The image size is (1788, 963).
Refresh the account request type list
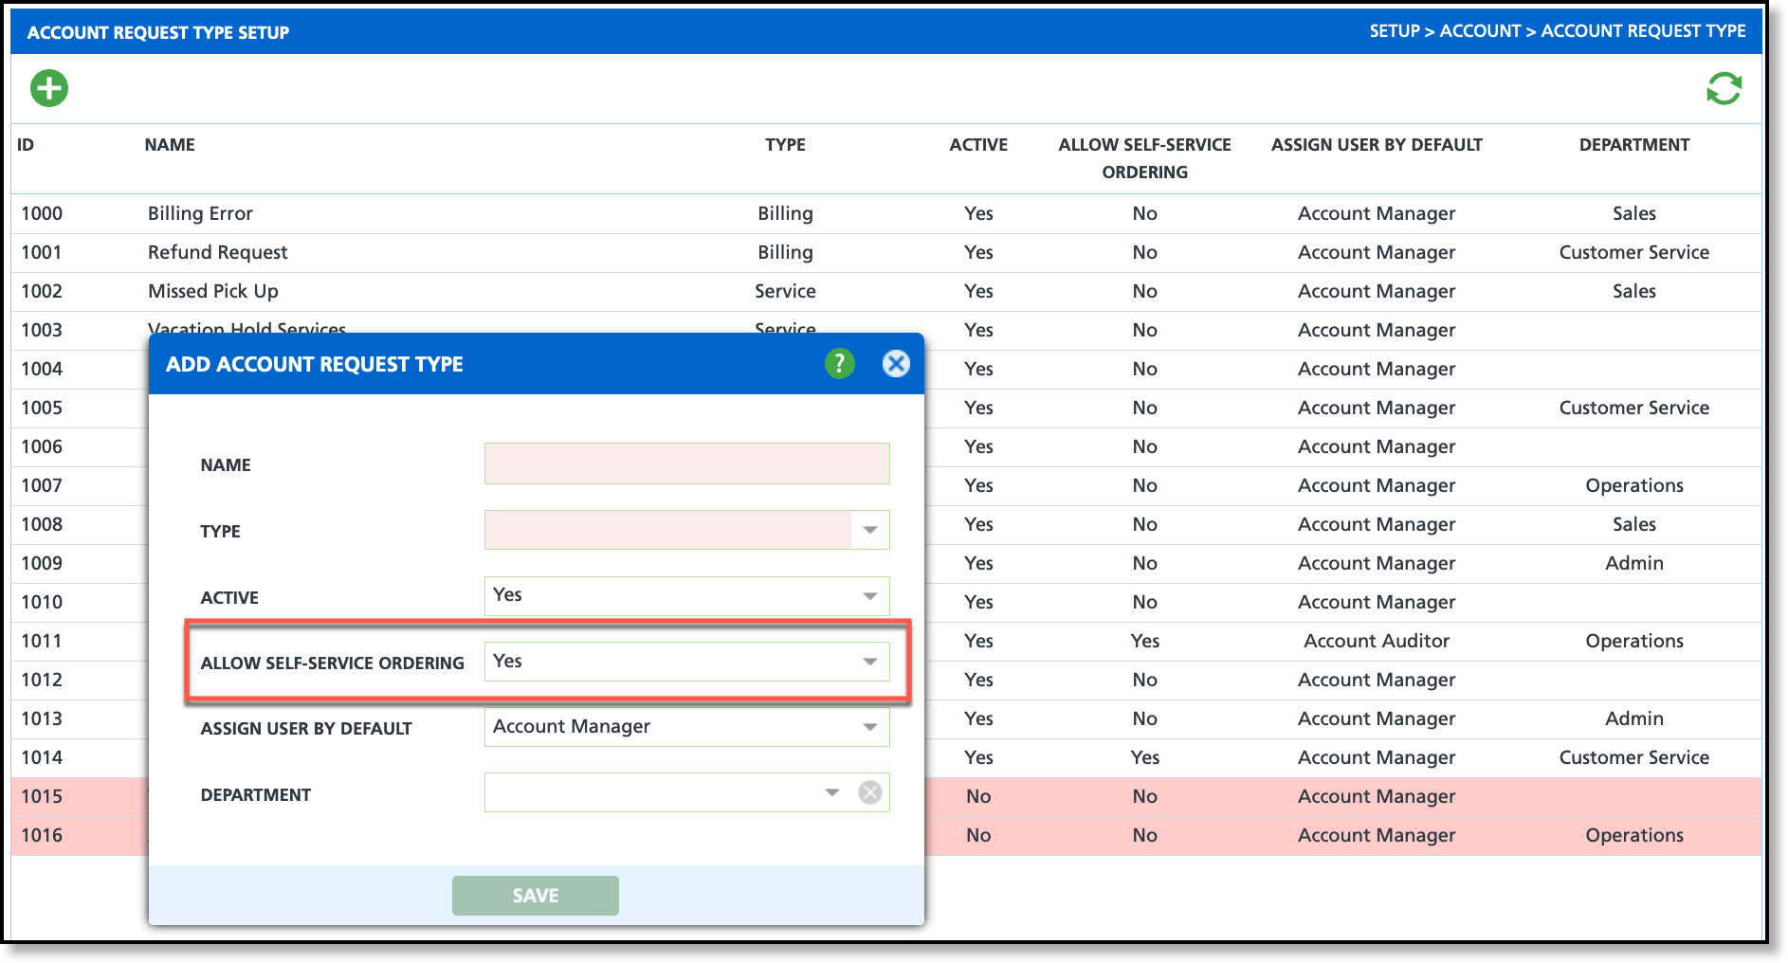1724,89
